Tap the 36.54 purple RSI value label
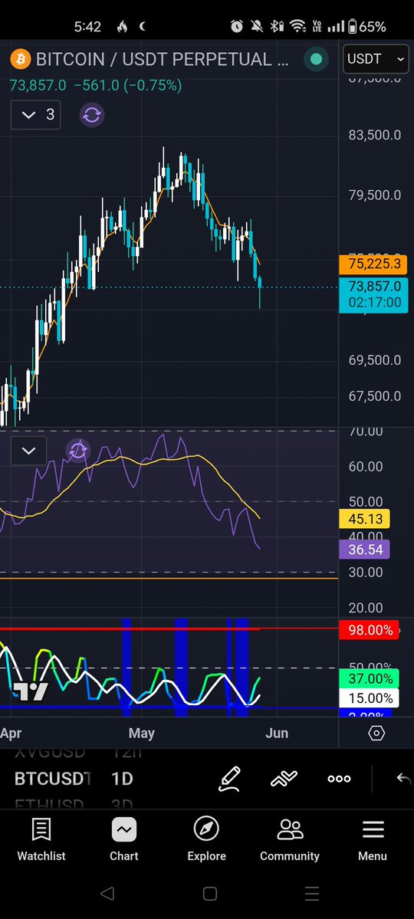The height and width of the screenshot is (919, 414). [364, 550]
